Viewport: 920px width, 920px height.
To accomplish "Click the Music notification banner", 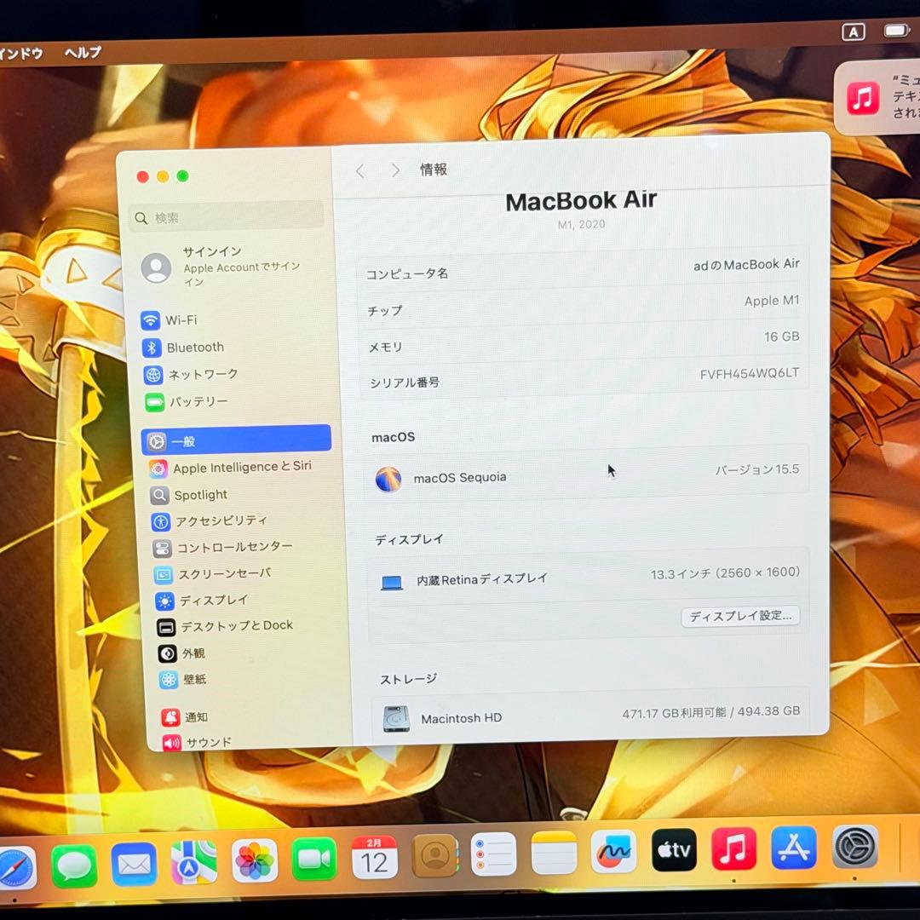I will [877, 97].
